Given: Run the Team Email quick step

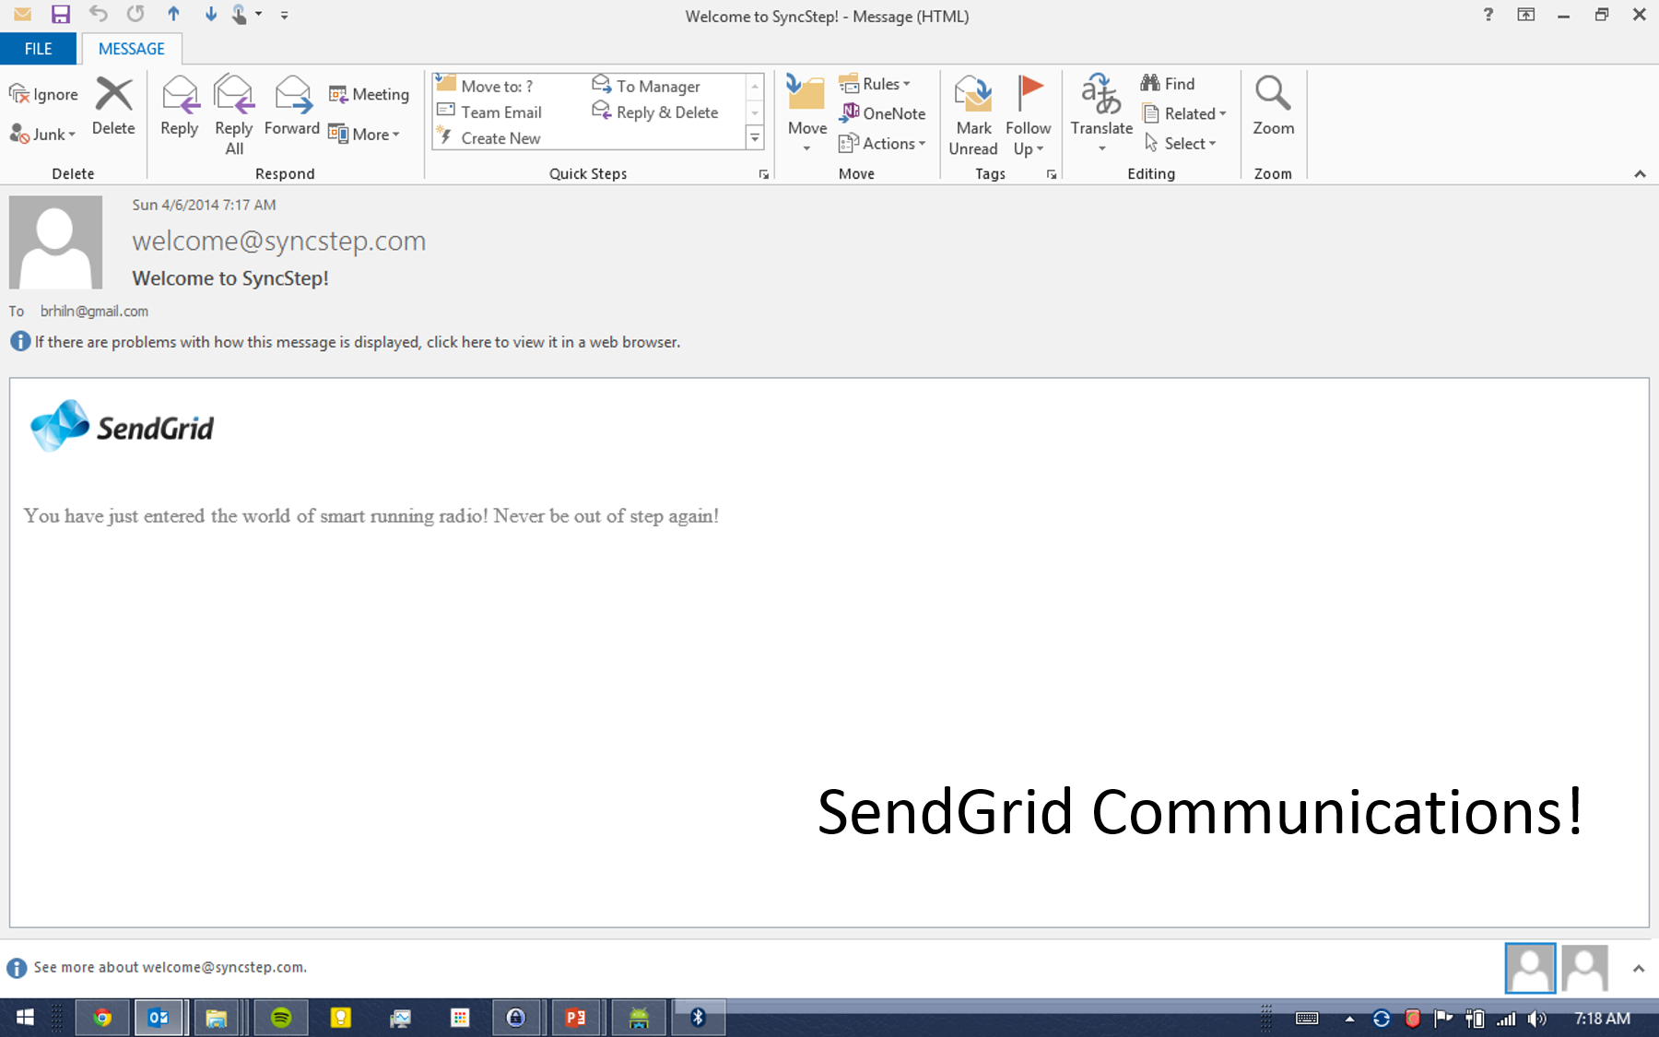Looking at the screenshot, I should coord(489,112).
